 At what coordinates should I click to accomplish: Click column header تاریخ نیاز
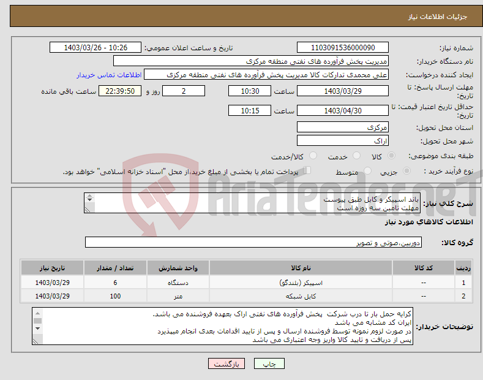coord(53,268)
